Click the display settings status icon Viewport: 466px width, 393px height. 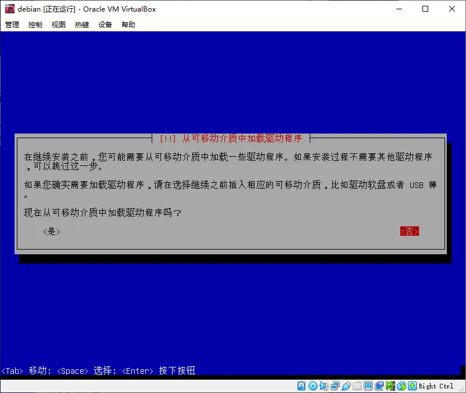[368, 386]
